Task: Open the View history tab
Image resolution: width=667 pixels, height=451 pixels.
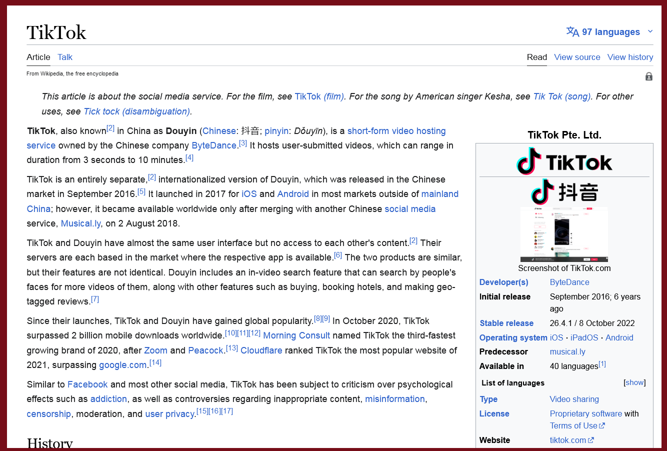Action: coord(630,57)
